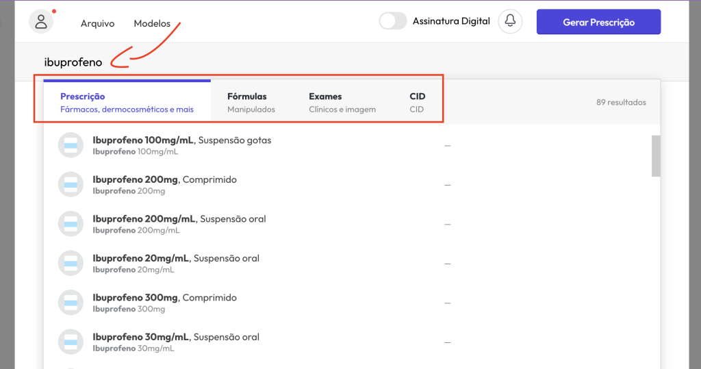
Task: Click the results list scrollbar
Action: (x=656, y=156)
